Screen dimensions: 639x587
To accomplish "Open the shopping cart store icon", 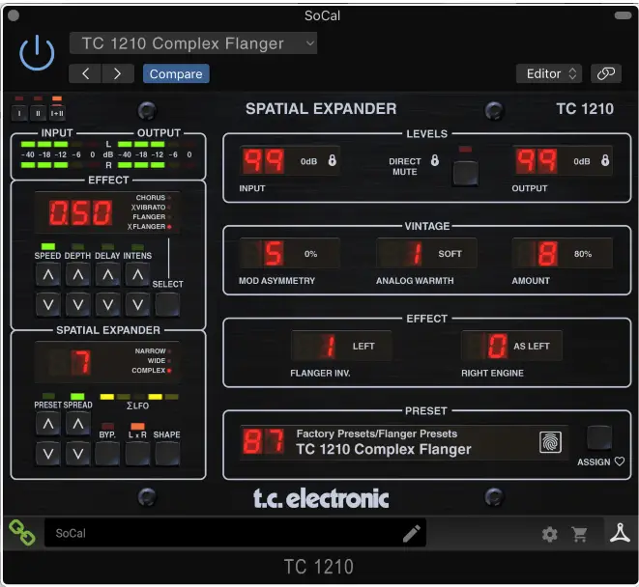I will (579, 534).
